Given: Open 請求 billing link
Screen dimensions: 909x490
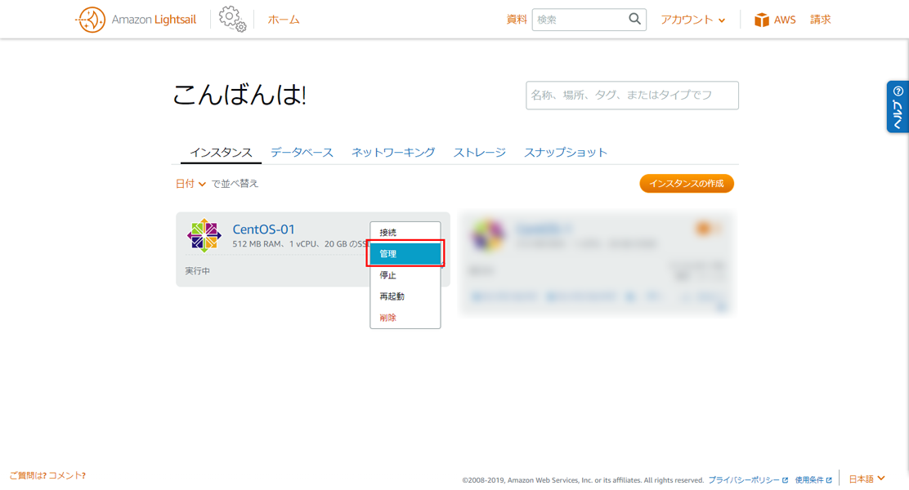Looking at the screenshot, I should (x=820, y=20).
